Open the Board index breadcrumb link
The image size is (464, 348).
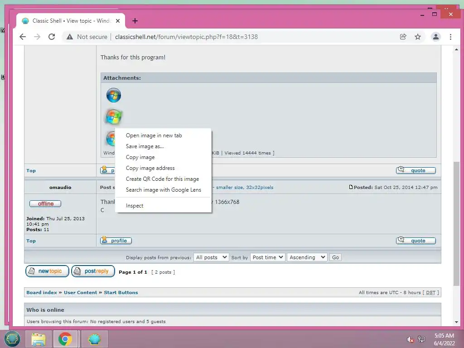(41, 292)
